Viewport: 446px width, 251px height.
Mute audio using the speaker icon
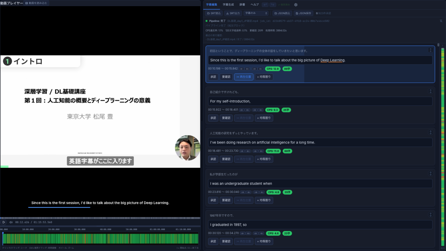[11, 222]
